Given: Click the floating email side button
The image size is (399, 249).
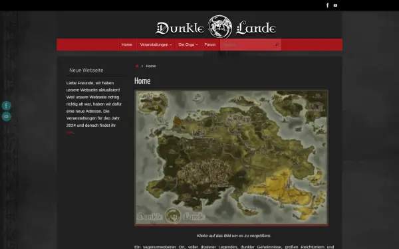Looking at the screenshot, I should click(7, 117).
